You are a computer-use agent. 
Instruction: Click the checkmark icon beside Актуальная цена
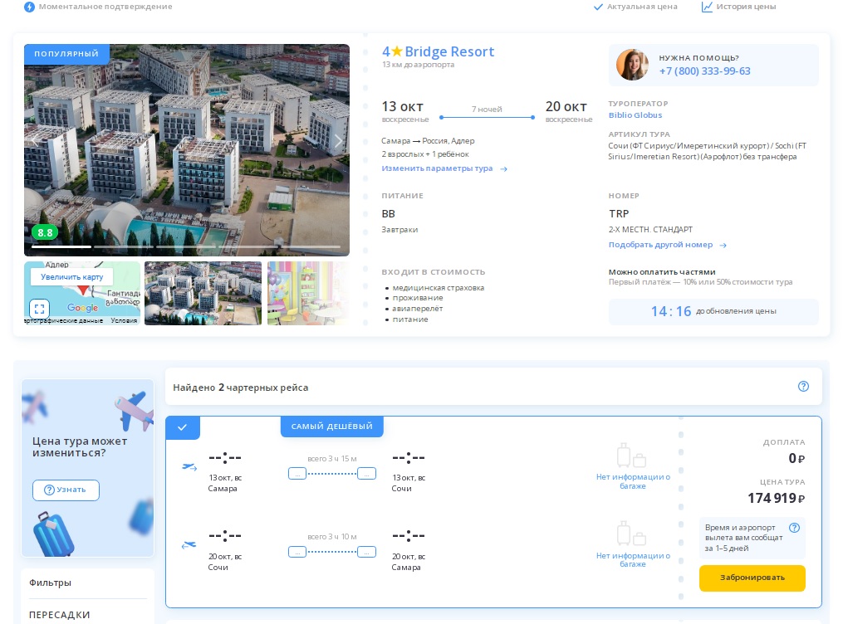click(598, 7)
